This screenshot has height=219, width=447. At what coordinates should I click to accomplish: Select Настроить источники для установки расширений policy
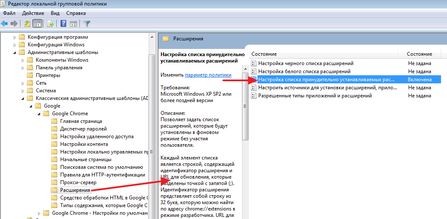(327, 88)
